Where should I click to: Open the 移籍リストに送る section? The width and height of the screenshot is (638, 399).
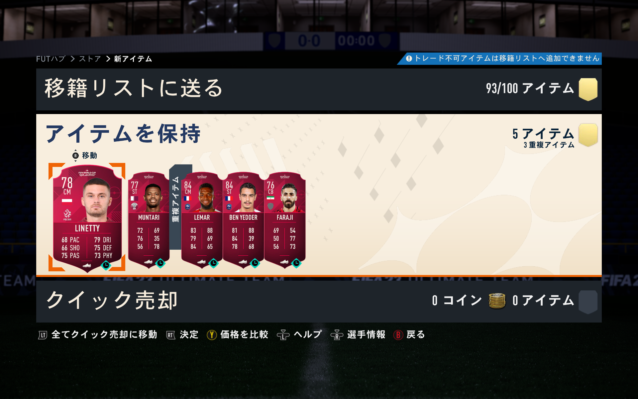[x=319, y=89]
